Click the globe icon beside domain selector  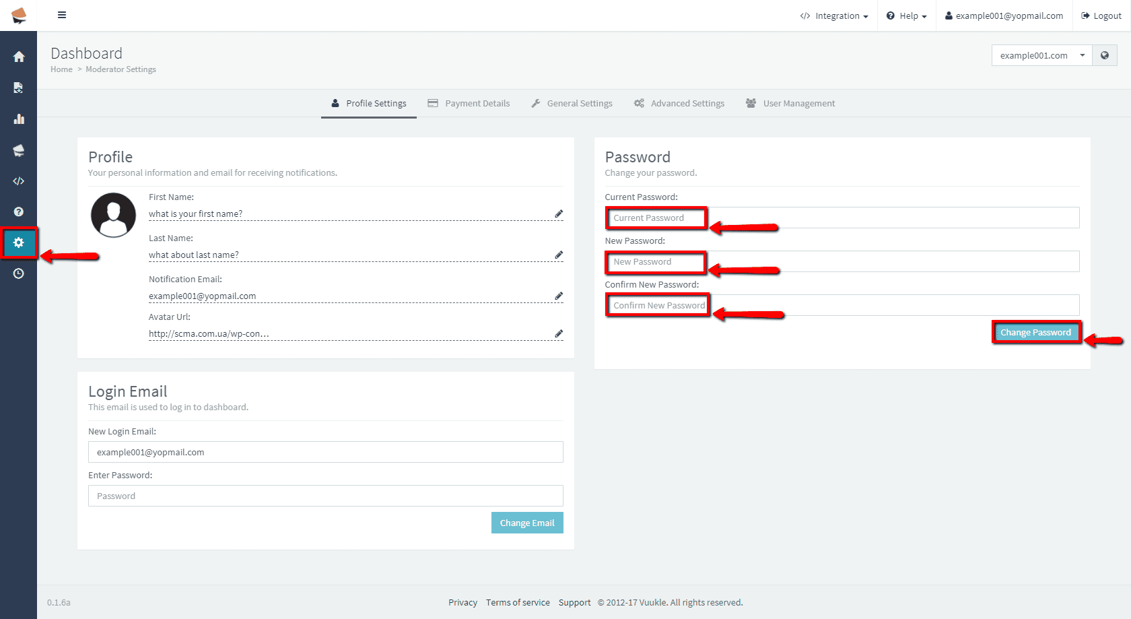(x=1105, y=55)
